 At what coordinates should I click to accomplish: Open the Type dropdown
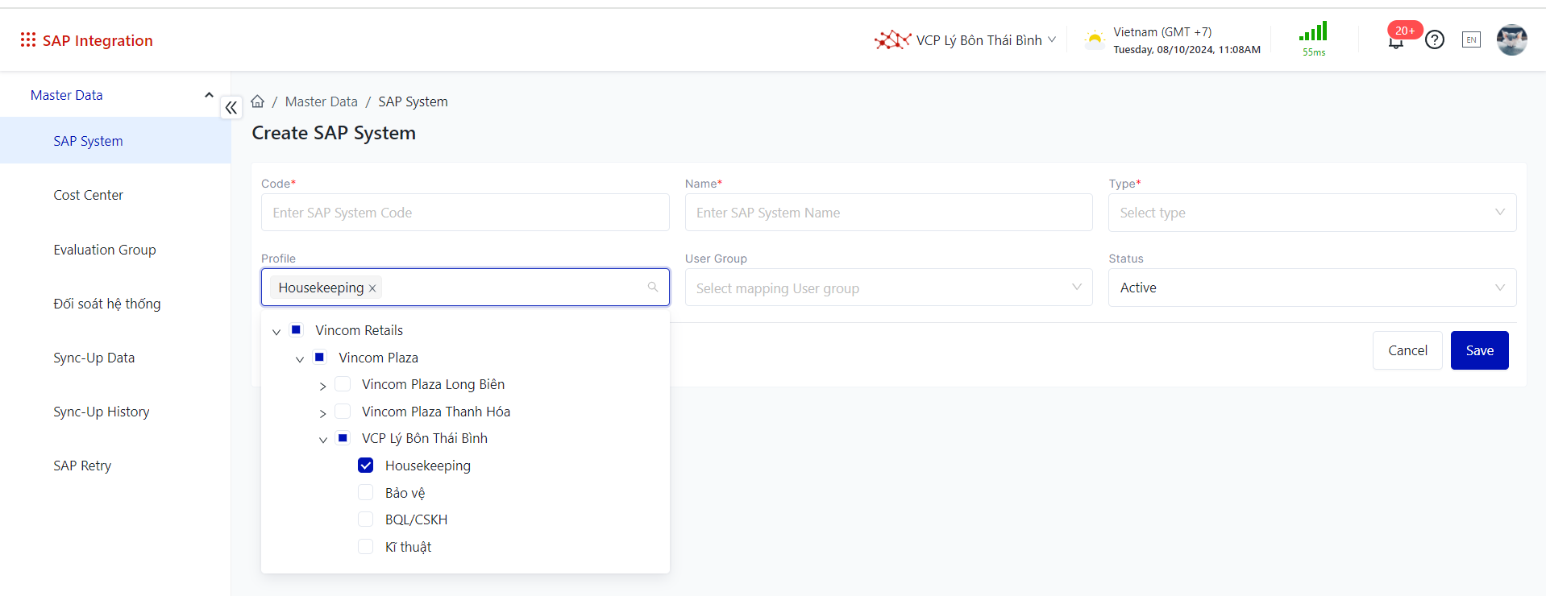[x=1311, y=213]
